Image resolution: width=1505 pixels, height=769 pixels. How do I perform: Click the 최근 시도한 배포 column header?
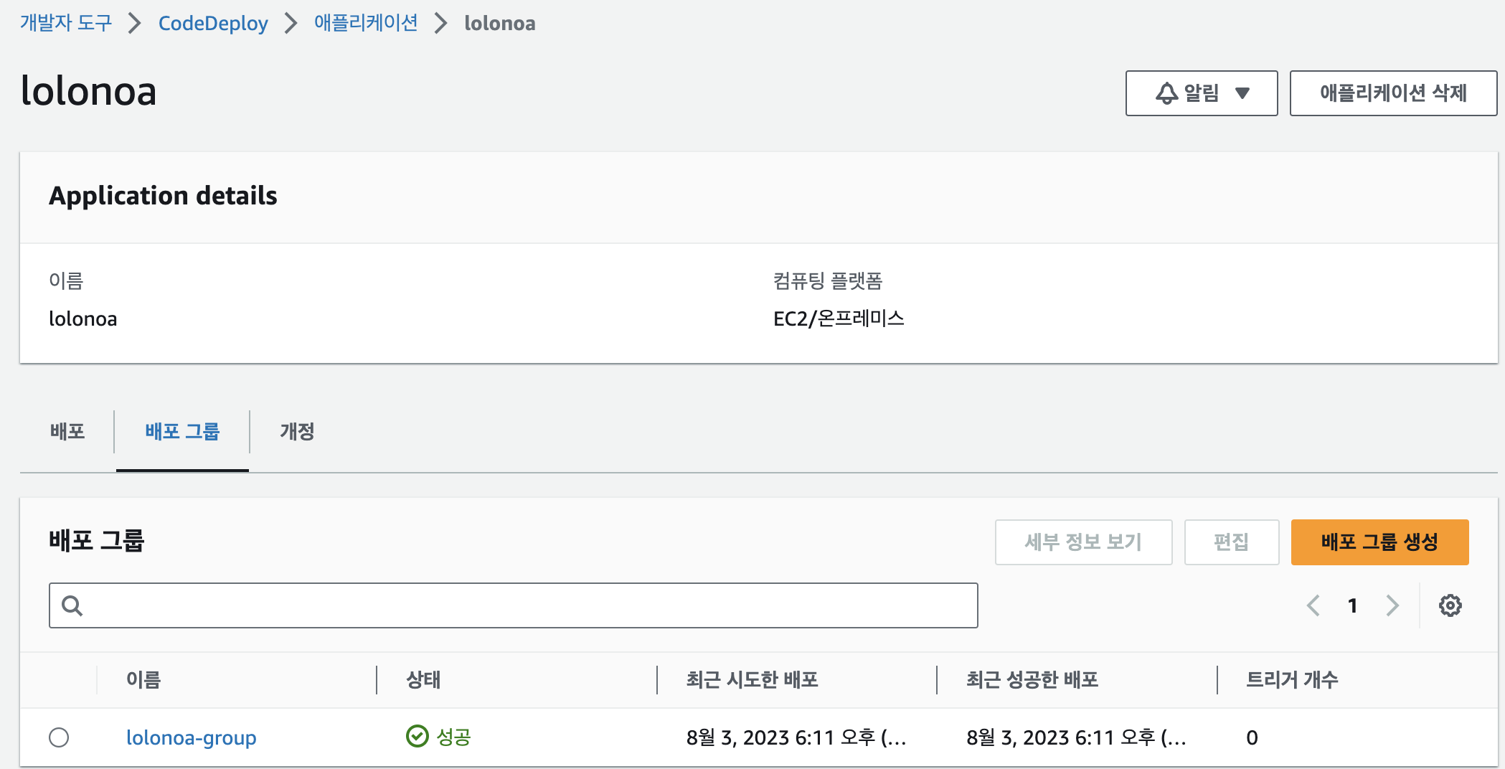pos(752,679)
